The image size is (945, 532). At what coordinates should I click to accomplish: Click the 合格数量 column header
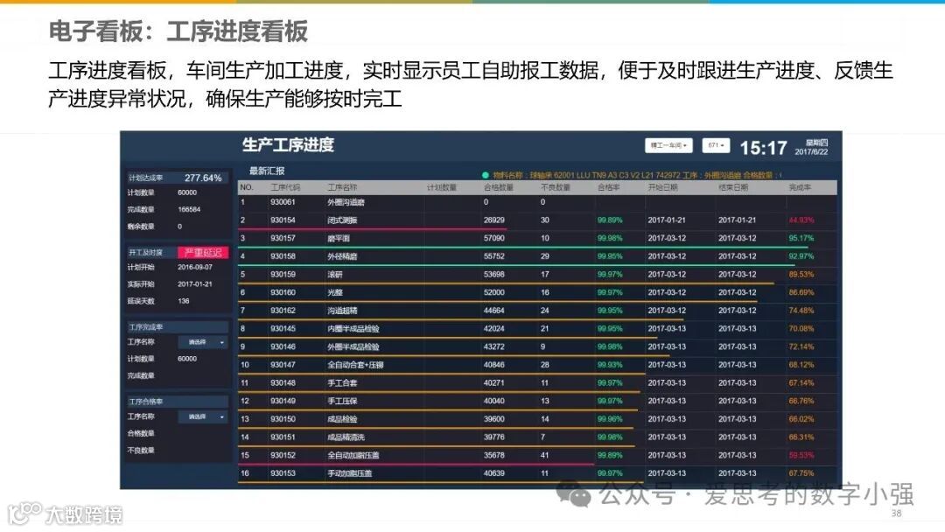point(499,187)
